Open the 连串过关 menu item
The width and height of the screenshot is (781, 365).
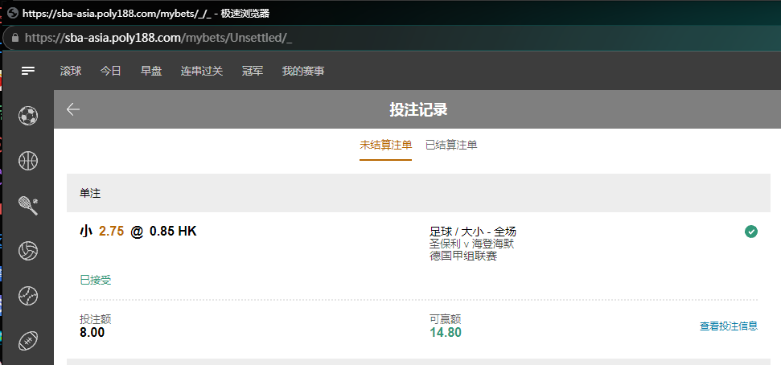coord(202,71)
